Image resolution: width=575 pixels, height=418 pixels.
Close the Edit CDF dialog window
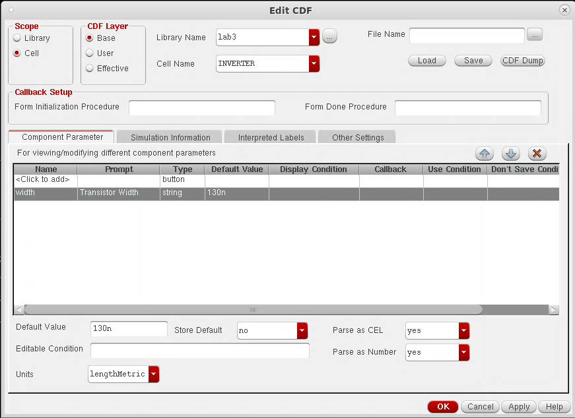(564, 11)
